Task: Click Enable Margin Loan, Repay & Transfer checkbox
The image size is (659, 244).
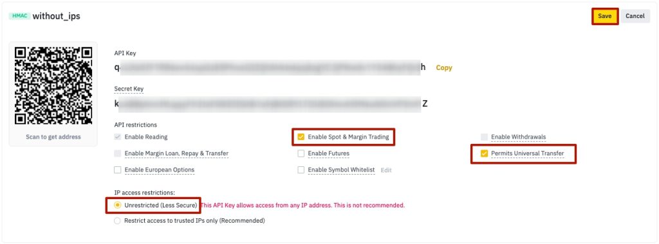Action: click(x=117, y=153)
